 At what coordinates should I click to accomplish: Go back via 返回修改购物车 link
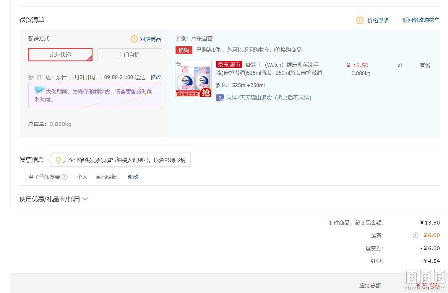click(421, 20)
